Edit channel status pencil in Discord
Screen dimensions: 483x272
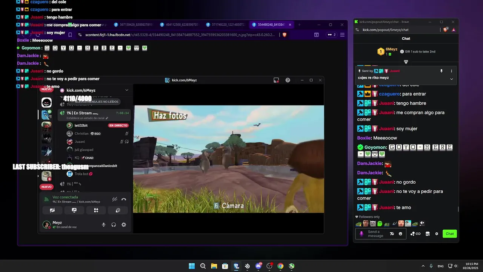[x=107, y=118]
